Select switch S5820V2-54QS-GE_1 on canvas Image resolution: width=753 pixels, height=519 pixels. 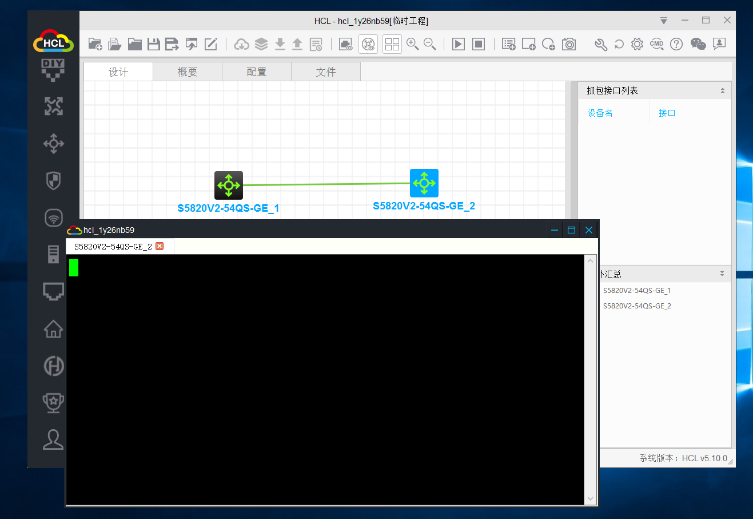pyautogui.click(x=229, y=185)
